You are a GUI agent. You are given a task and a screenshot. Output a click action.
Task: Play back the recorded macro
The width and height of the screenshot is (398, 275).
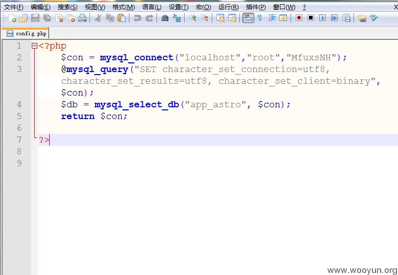323,18
